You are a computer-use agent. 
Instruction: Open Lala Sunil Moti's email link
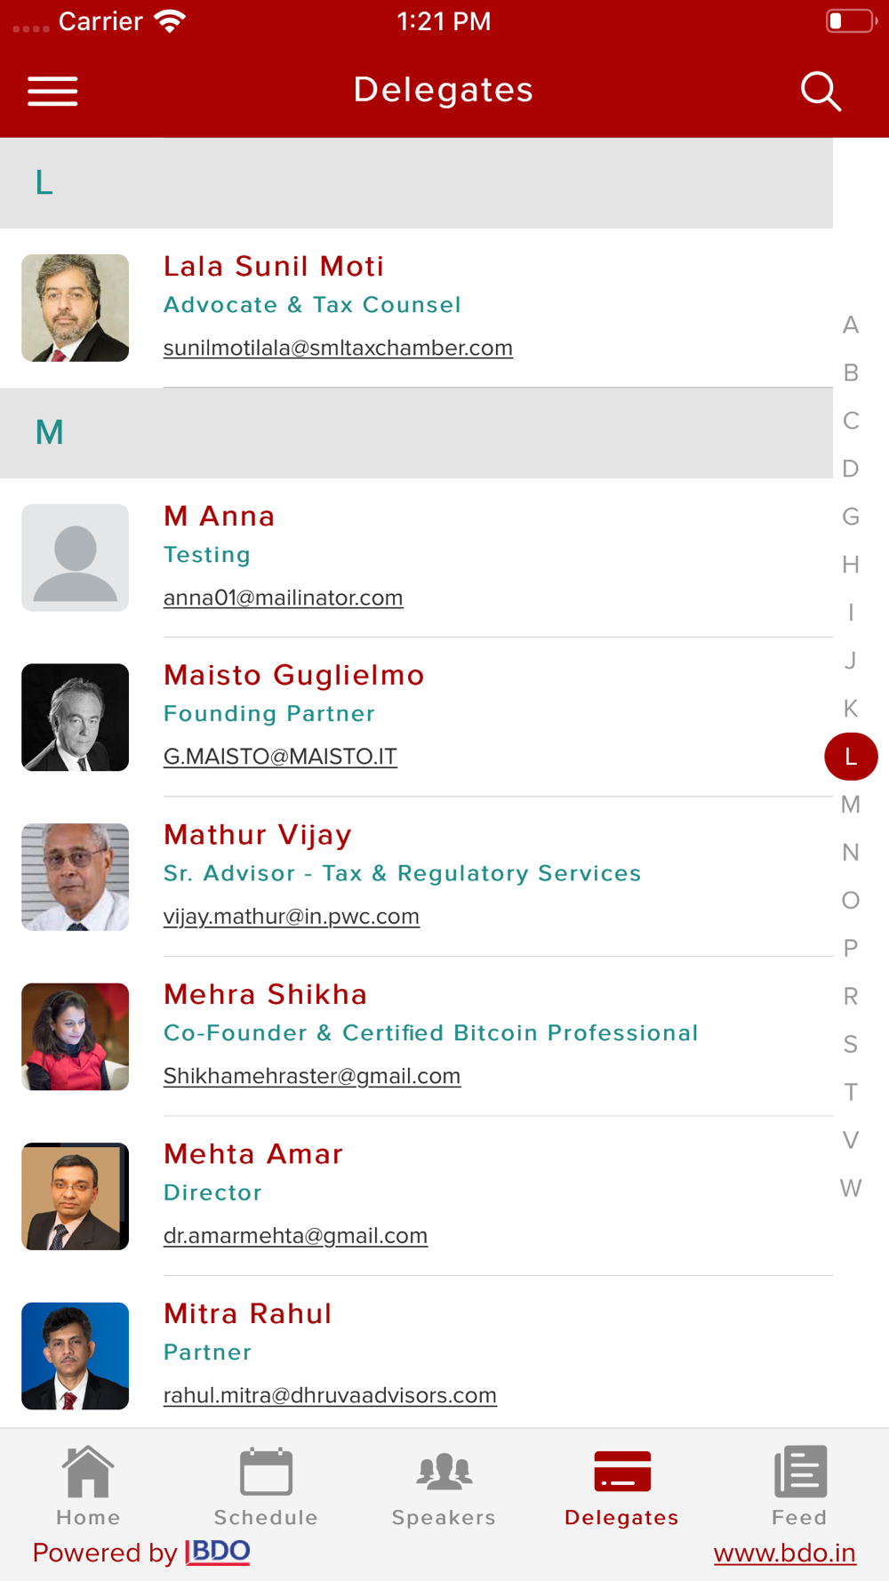(338, 348)
